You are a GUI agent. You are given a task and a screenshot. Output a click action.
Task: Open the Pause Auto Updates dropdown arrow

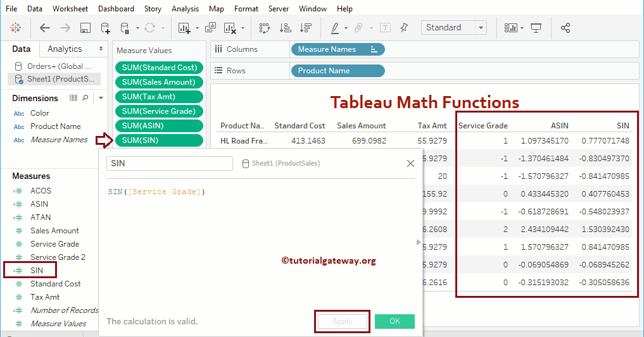[137, 28]
